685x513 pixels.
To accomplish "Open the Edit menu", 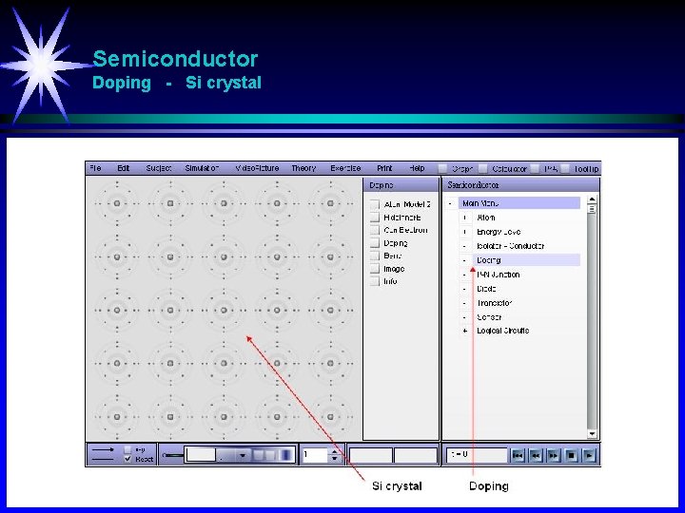I will tap(124, 168).
